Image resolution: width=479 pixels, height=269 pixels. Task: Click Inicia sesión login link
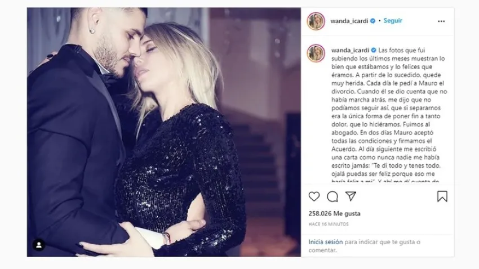326,242
